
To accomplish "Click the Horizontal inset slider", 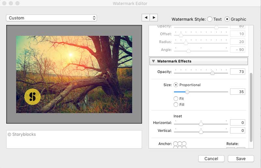I will (201, 124).
